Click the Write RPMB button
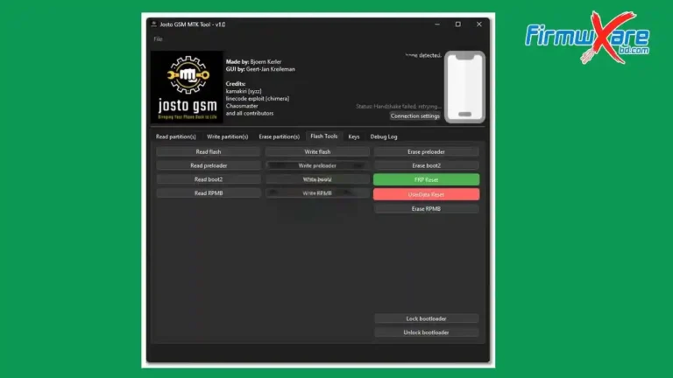 point(317,192)
